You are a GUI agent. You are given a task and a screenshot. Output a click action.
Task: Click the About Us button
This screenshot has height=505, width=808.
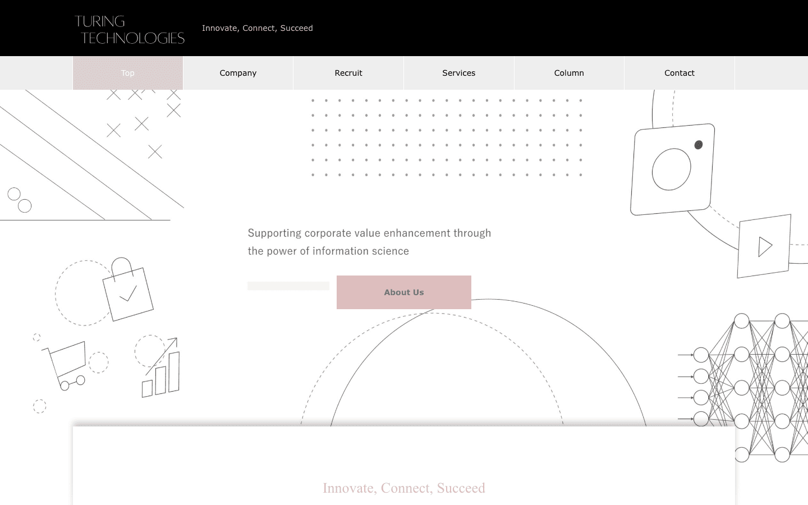click(404, 292)
